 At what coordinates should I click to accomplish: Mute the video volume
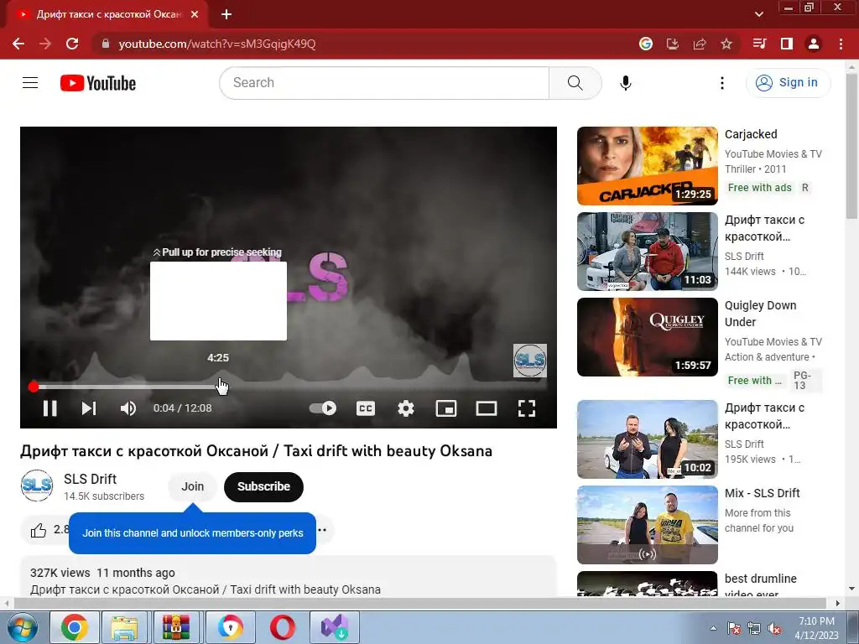coord(128,408)
